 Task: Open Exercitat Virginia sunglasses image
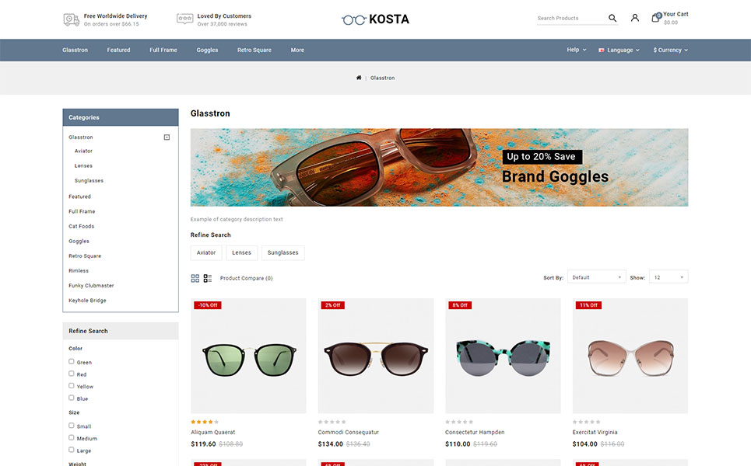pos(630,356)
